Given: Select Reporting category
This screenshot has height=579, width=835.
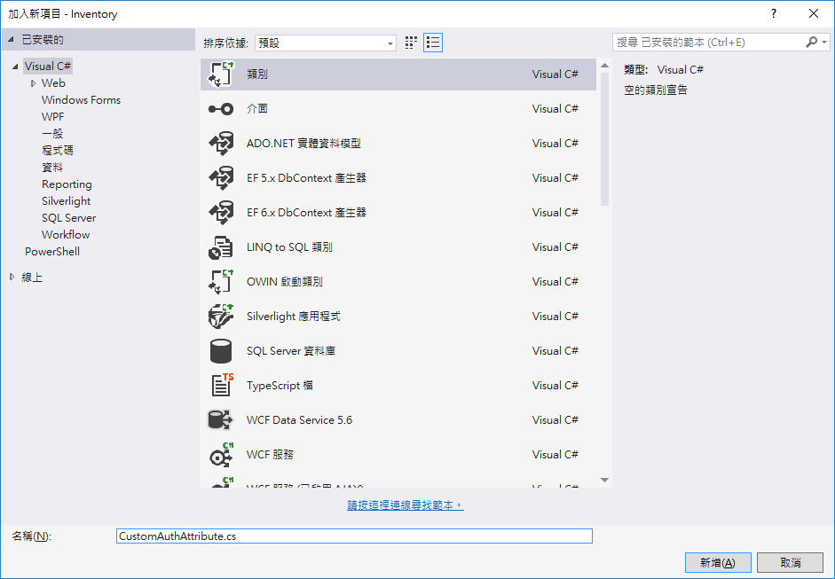Looking at the screenshot, I should click(x=67, y=184).
